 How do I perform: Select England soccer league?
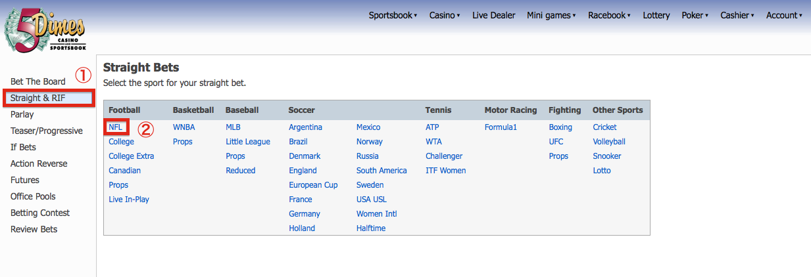[303, 171]
